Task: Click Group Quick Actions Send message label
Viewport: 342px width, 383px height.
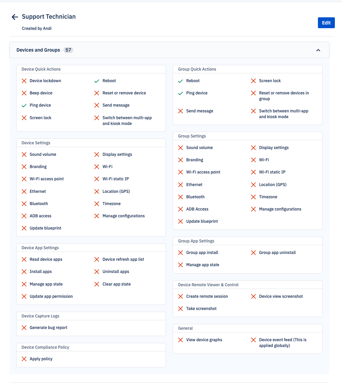Action: pyautogui.click(x=200, y=111)
